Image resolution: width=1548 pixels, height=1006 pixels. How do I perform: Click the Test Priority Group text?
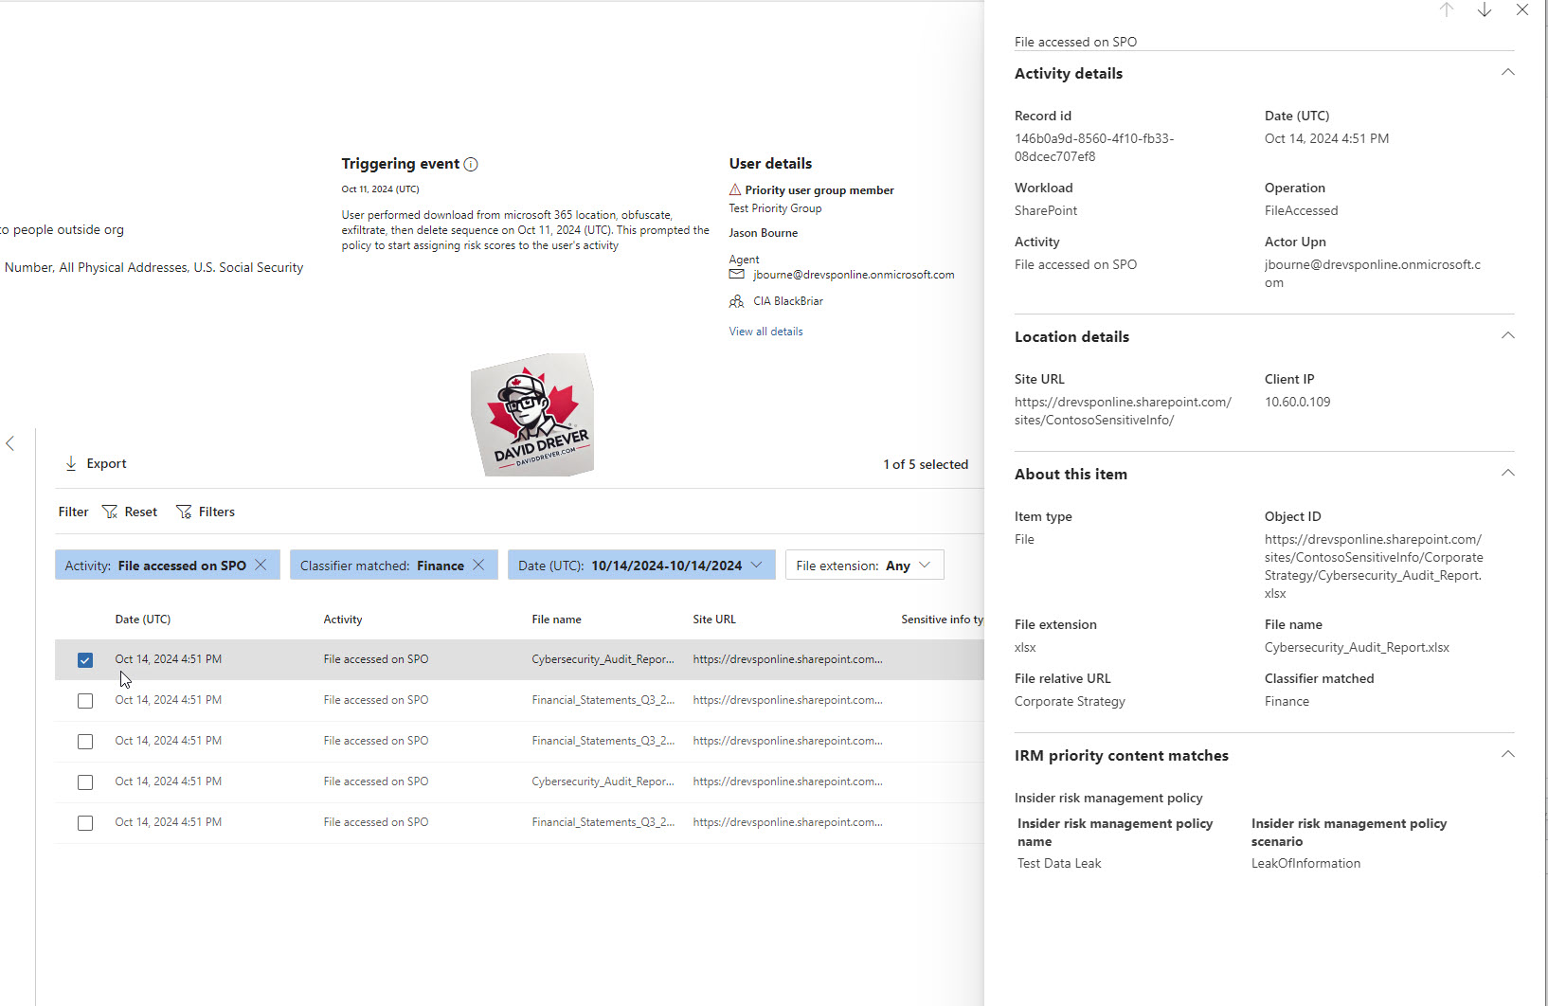pyautogui.click(x=775, y=208)
